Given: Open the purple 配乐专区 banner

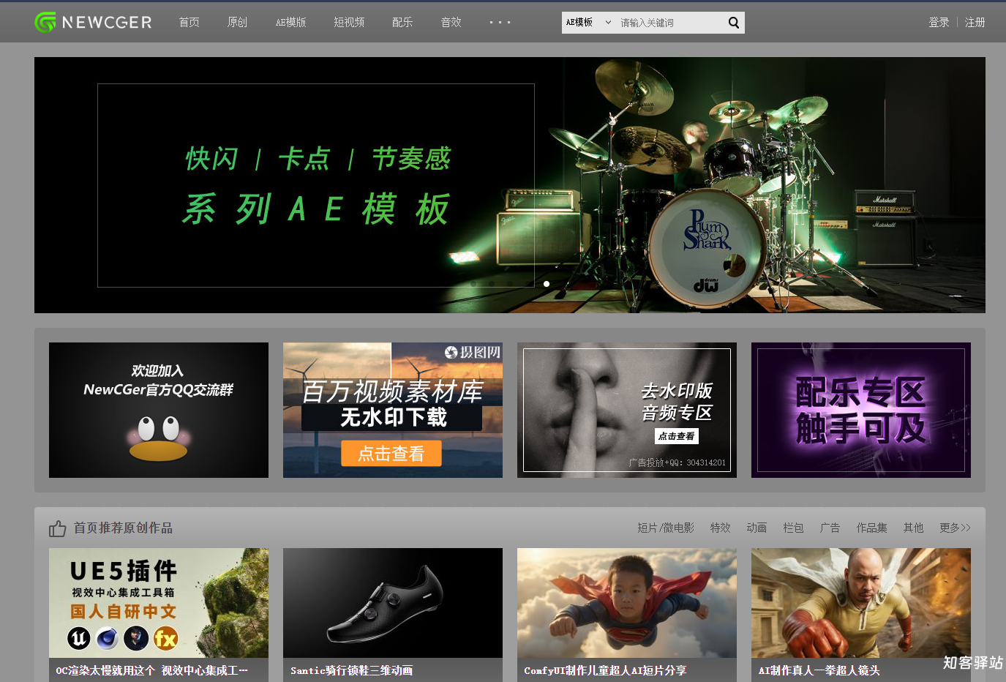Looking at the screenshot, I should pyautogui.click(x=861, y=410).
